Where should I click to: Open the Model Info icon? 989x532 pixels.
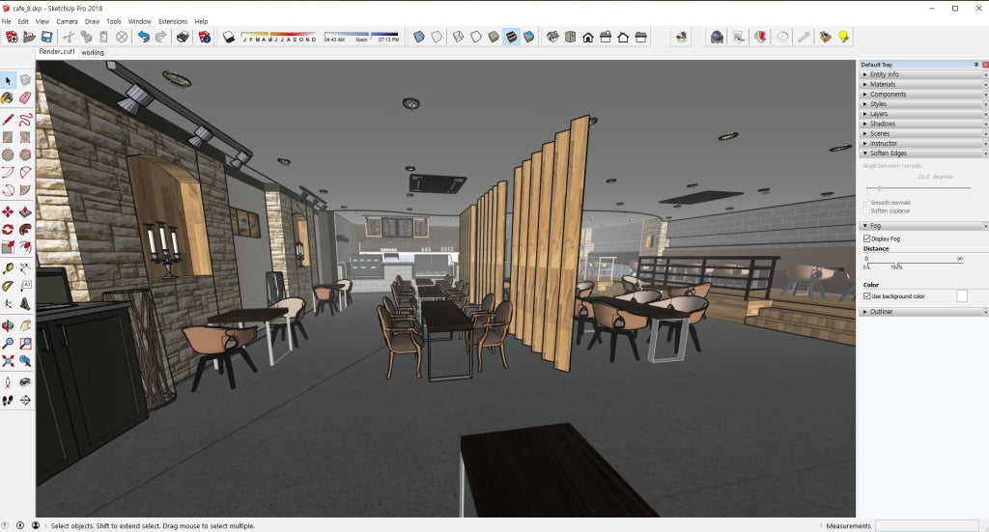[205, 38]
